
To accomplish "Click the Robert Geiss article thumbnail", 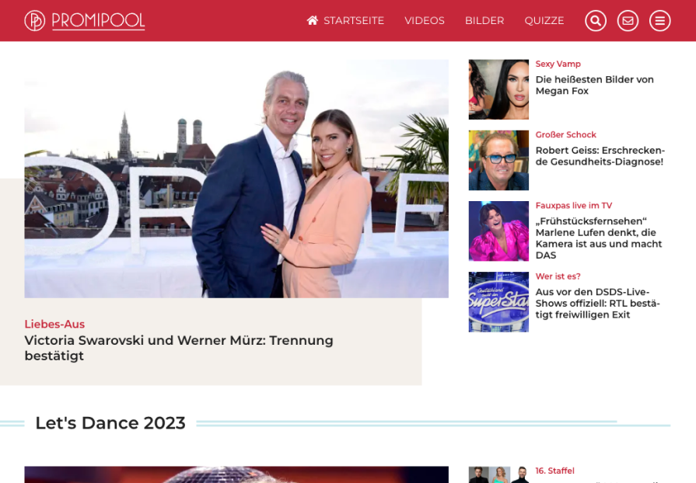I will 498,160.
